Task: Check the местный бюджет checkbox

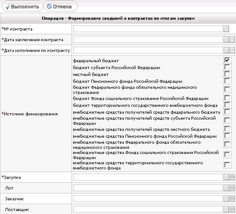Action: pyautogui.click(x=227, y=74)
